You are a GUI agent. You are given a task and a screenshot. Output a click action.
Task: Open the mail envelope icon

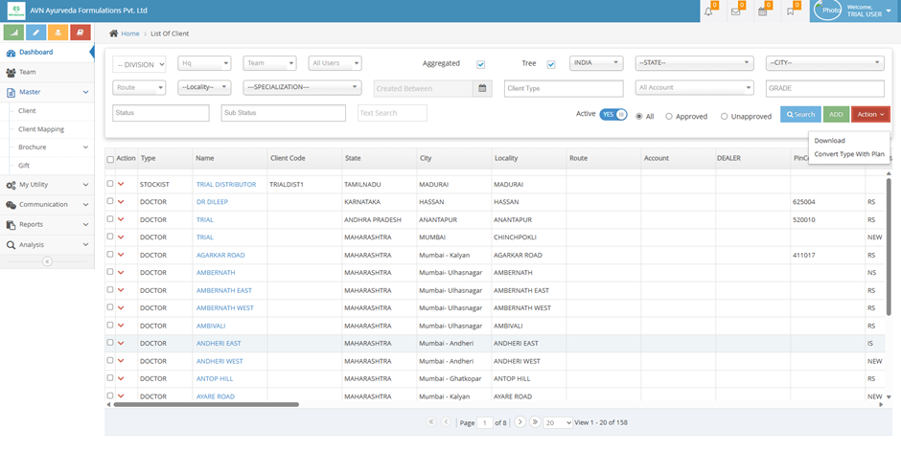(x=736, y=11)
